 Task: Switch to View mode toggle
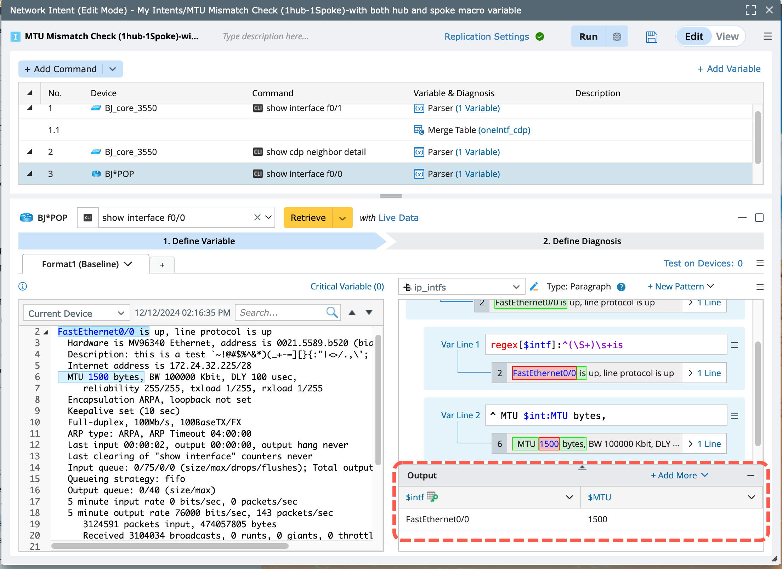(x=727, y=37)
